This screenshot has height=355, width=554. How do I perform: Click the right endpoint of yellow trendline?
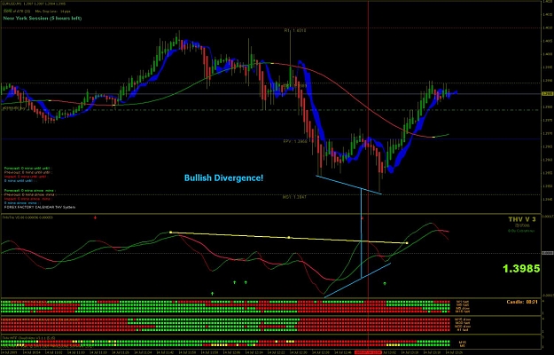[x=407, y=243]
